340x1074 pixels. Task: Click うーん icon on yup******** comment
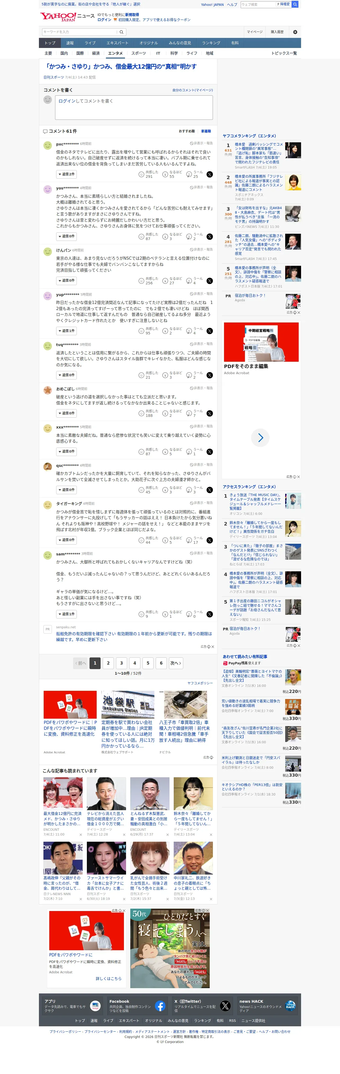click(189, 331)
